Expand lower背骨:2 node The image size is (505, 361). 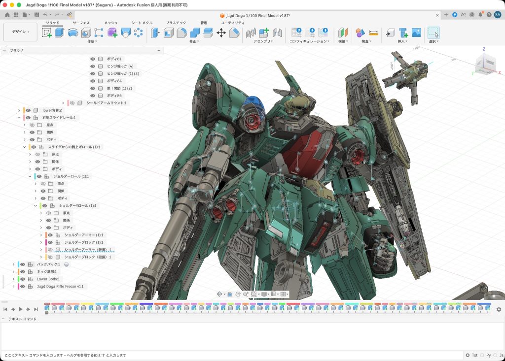19,110
